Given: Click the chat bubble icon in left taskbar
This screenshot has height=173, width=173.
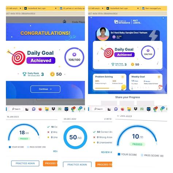Looking at the screenshot, I should 34,109.
